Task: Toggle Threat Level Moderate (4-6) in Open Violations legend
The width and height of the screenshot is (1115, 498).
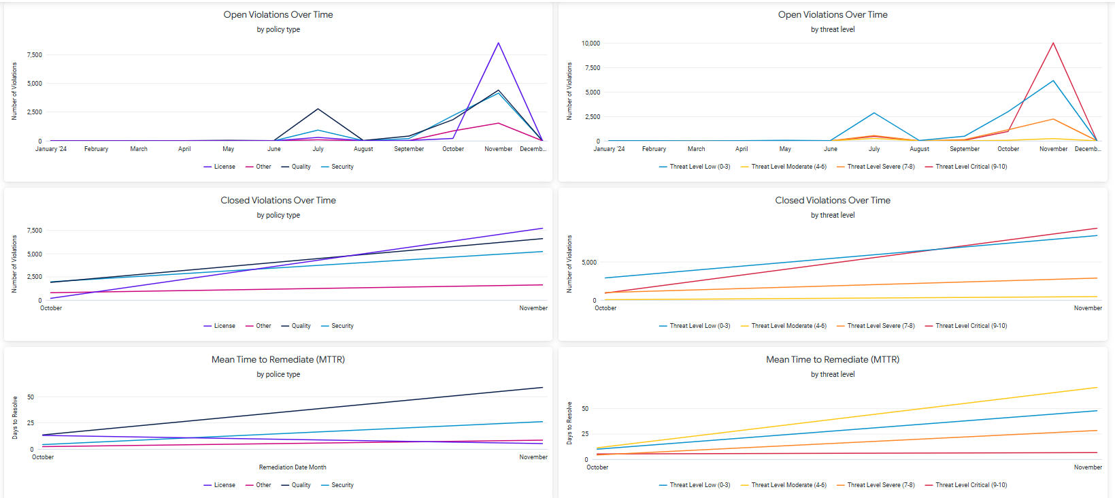Action: [784, 167]
